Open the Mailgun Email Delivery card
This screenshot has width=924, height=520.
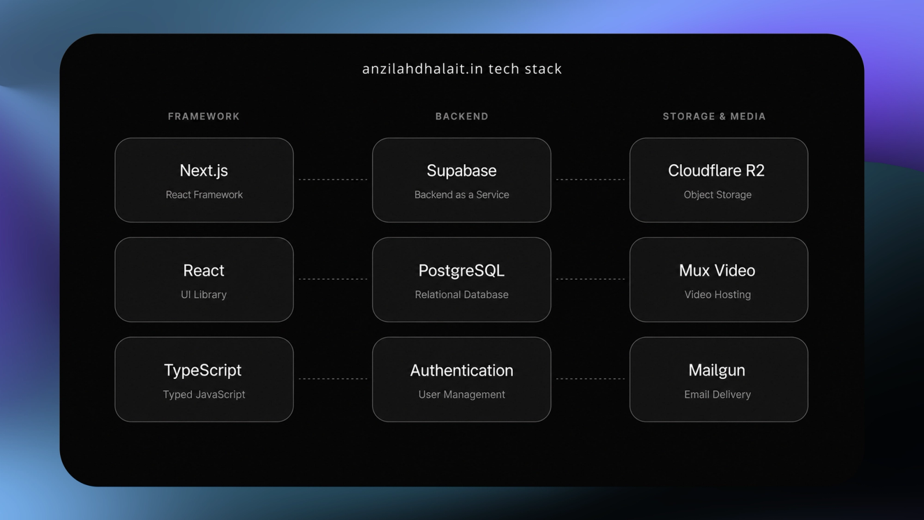point(718,380)
